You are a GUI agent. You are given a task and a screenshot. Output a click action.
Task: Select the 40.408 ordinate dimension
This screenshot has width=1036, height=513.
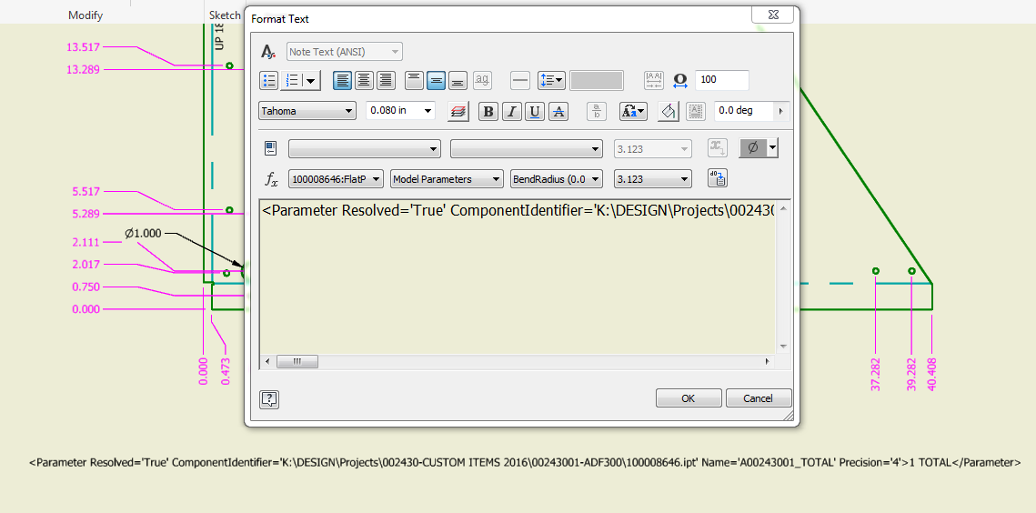point(931,375)
